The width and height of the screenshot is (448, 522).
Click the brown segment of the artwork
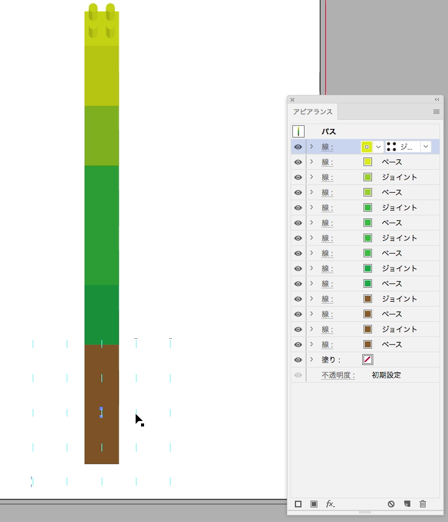(x=102, y=404)
